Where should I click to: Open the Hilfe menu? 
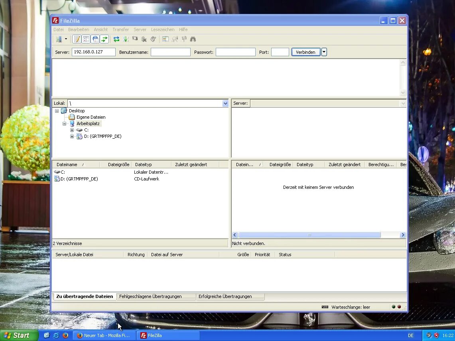tap(183, 29)
